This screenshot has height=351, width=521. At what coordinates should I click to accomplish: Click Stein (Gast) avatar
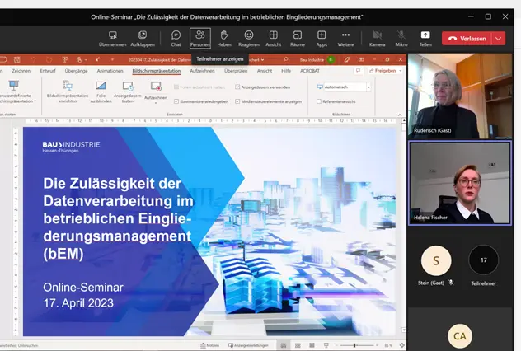coord(436,260)
